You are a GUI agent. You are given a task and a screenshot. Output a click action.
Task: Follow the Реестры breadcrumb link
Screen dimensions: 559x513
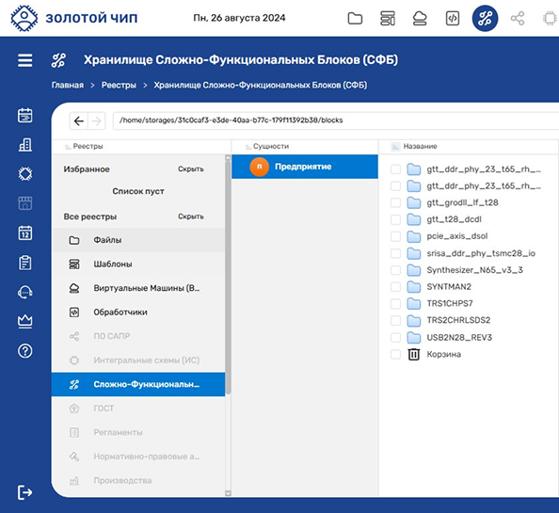point(119,86)
